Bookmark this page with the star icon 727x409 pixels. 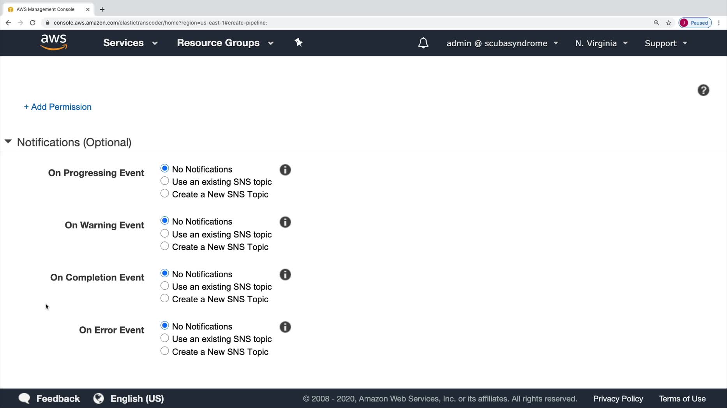click(x=669, y=23)
